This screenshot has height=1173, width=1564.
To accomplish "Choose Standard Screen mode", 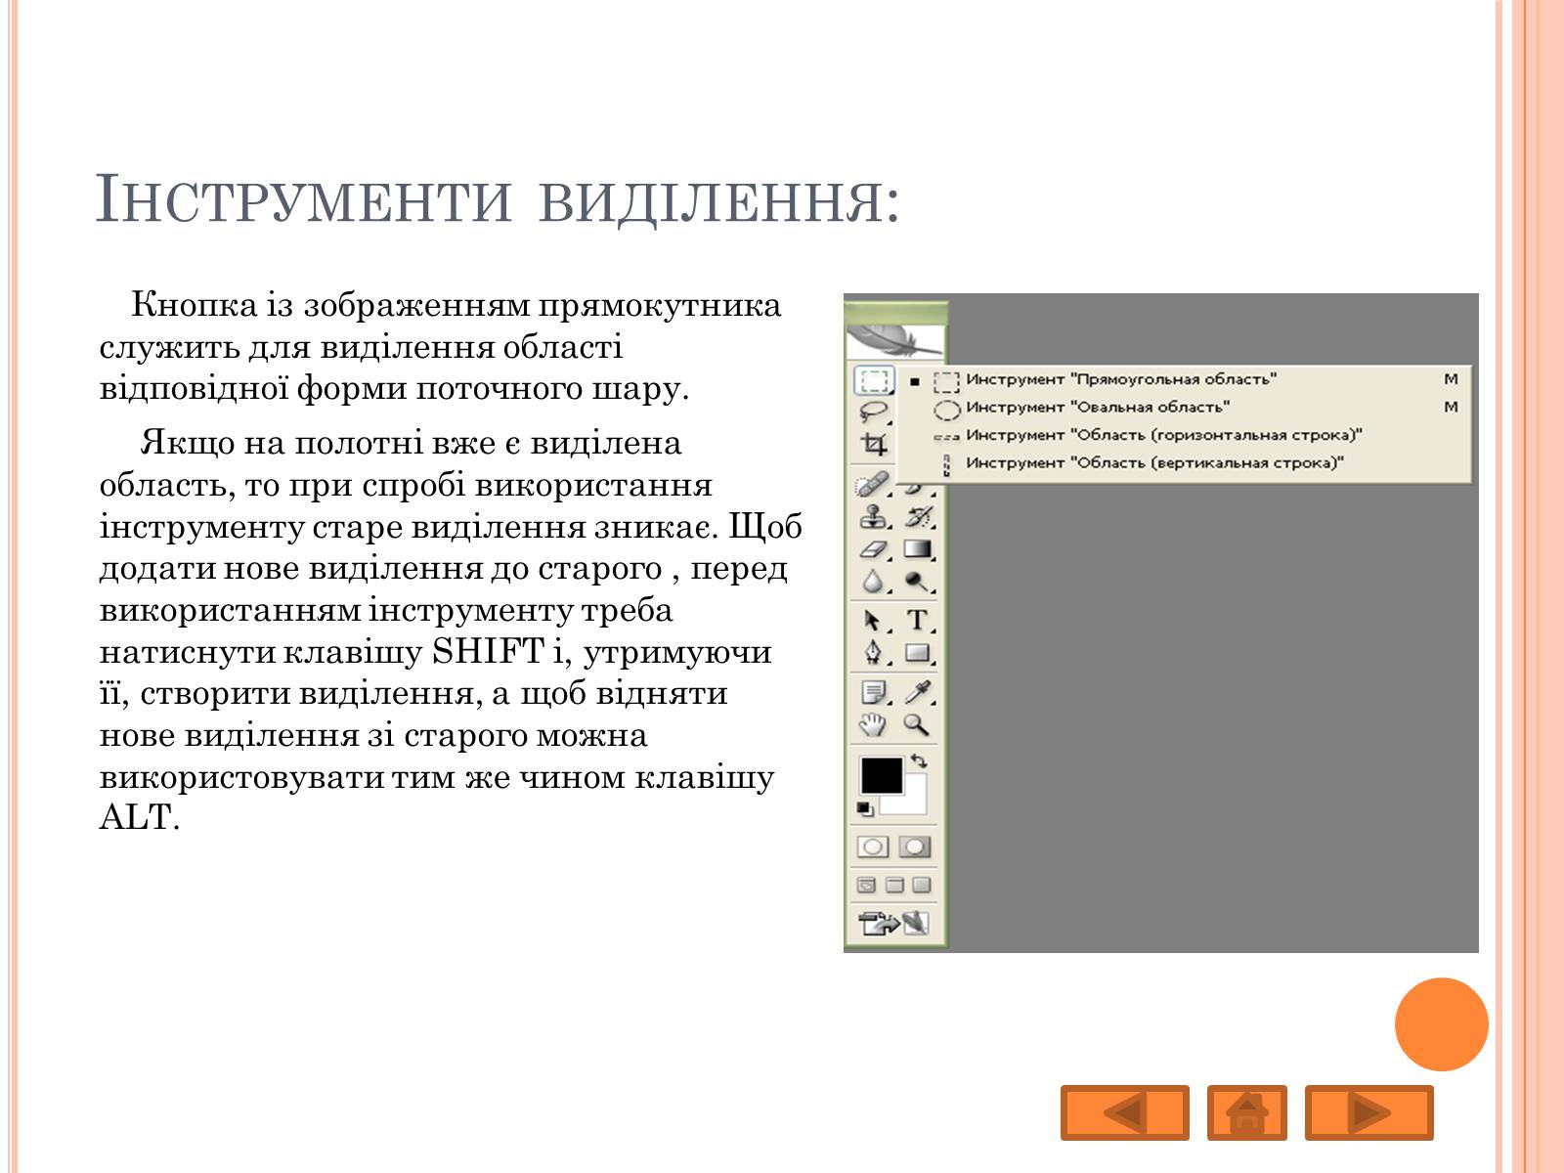I will [x=866, y=886].
